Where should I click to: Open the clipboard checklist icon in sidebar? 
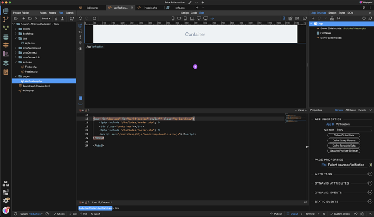(x=6, y=71)
